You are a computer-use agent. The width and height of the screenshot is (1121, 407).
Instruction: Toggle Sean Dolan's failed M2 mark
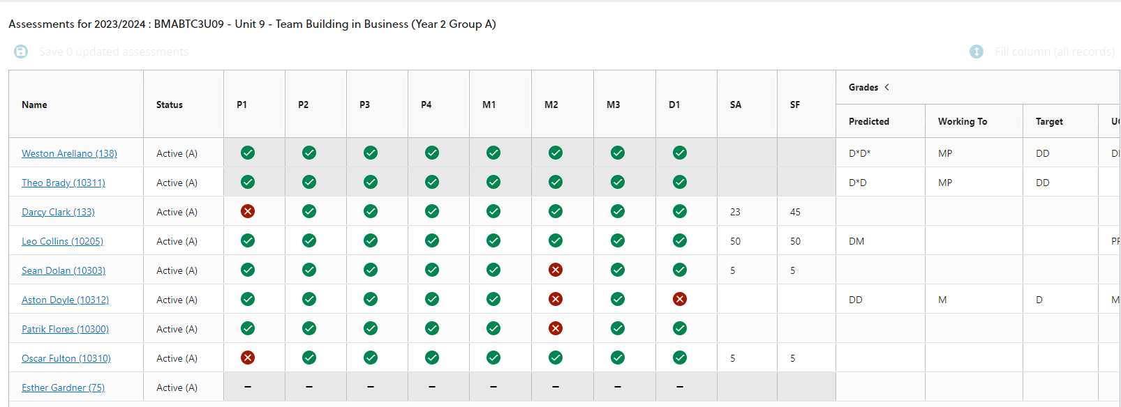[x=556, y=270]
